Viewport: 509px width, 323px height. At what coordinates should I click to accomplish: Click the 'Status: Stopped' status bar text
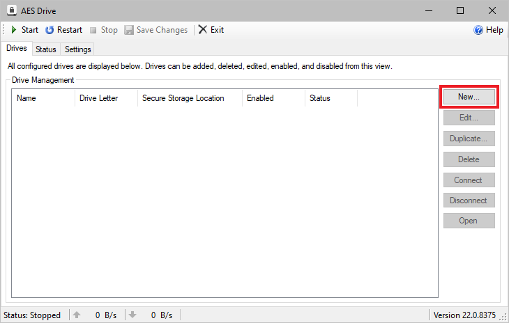click(x=32, y=315)
